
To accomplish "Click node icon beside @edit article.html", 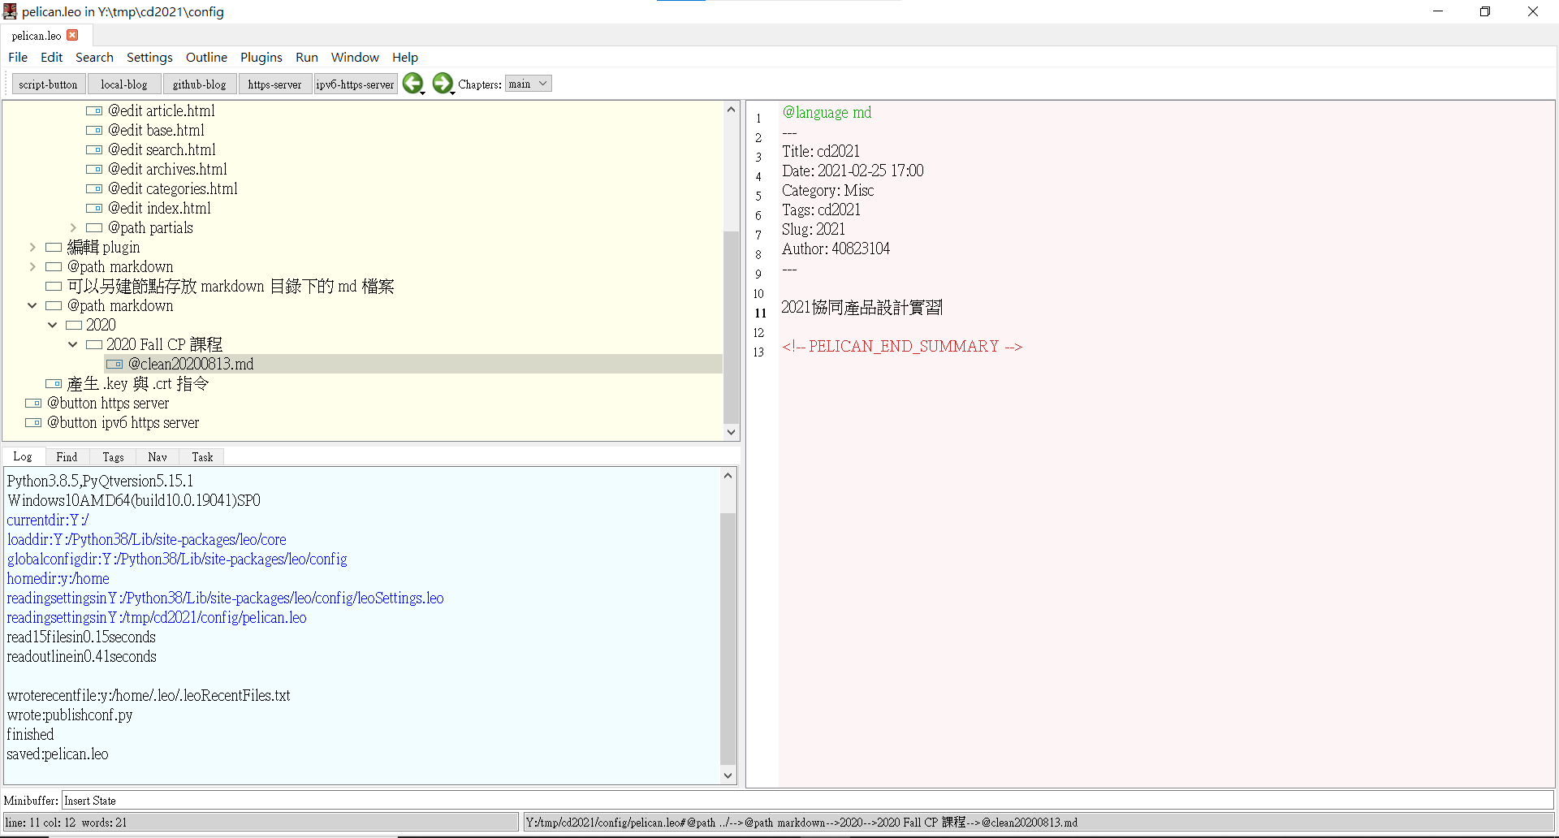I will pos(94,110).
